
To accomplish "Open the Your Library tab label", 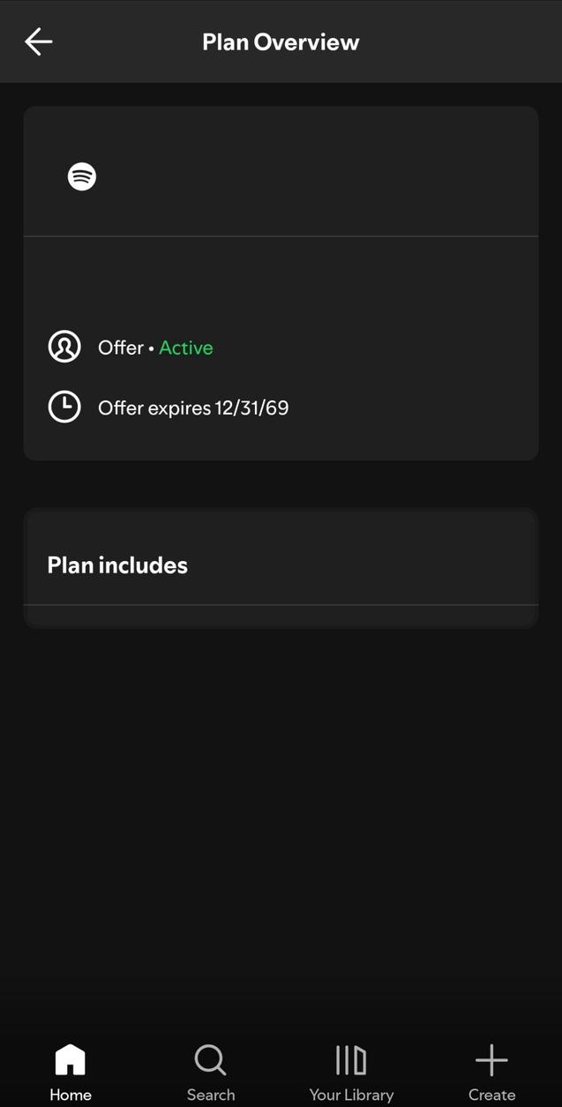I will pyautogui.click(x=350, y=1095).
